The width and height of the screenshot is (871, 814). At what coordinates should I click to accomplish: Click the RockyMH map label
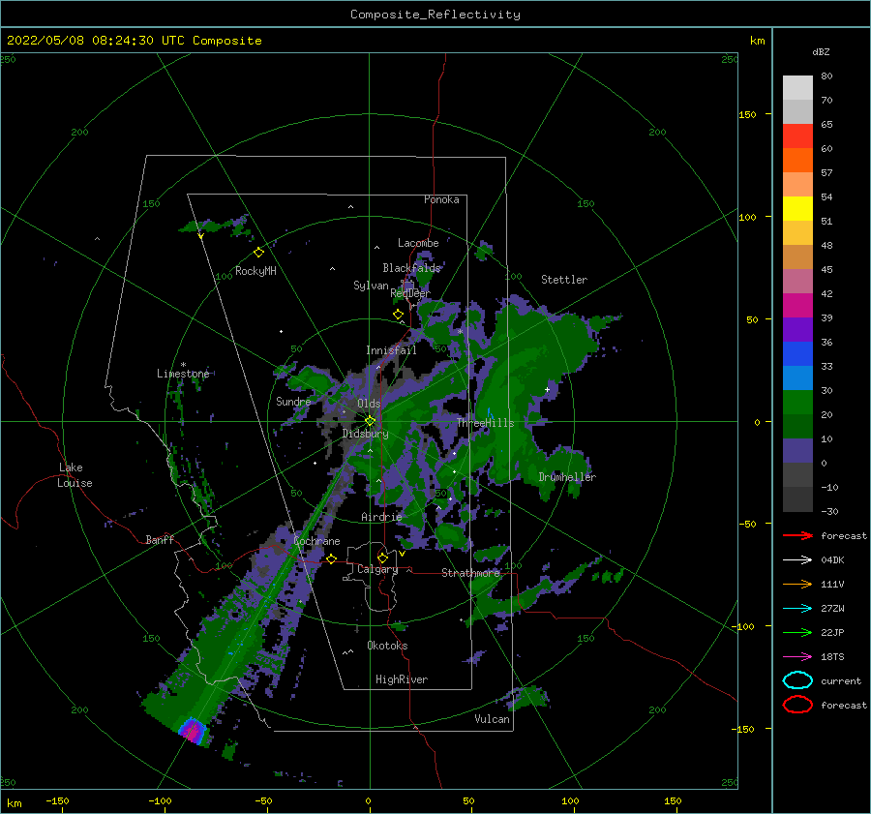(255, 271)
